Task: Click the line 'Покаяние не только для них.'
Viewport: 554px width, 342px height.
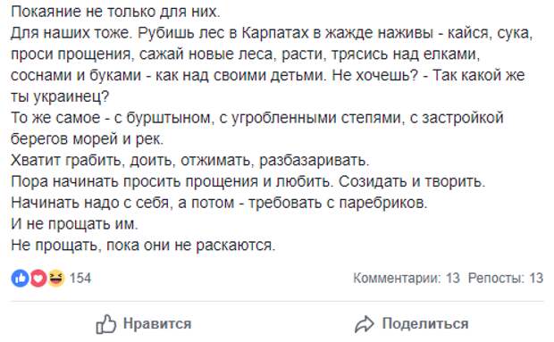Action: (115, 12)
